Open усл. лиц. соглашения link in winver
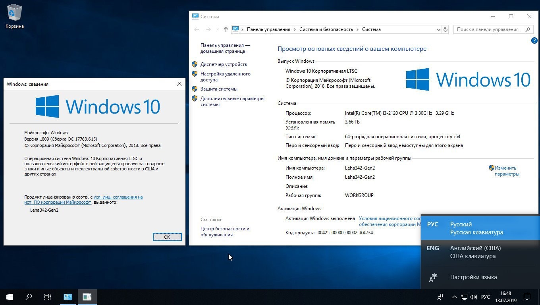Viewport: 540px width, 305px height. [118, 197]
